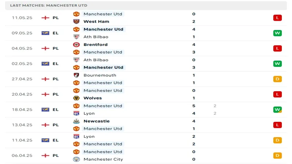Click the EL competition flag beside 02.05.25

[x=46, y=63]
